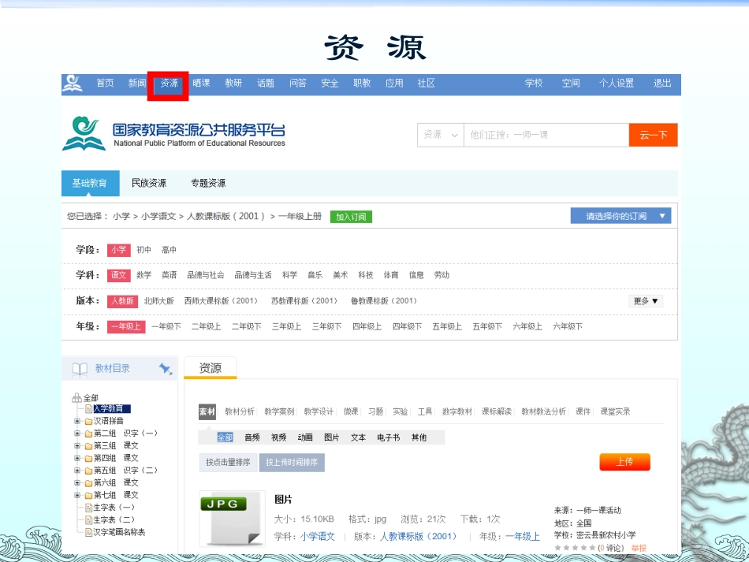Open the 请选择你的订阅 dropdown
This screenshot has width=749, height=562.
(620, 216)
